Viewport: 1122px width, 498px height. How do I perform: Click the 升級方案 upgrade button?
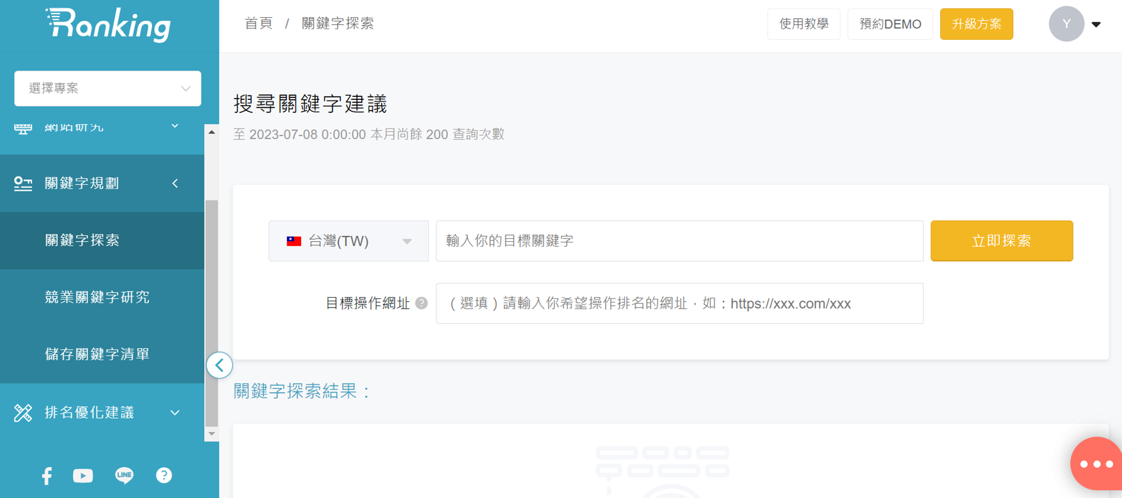point(976,24)
